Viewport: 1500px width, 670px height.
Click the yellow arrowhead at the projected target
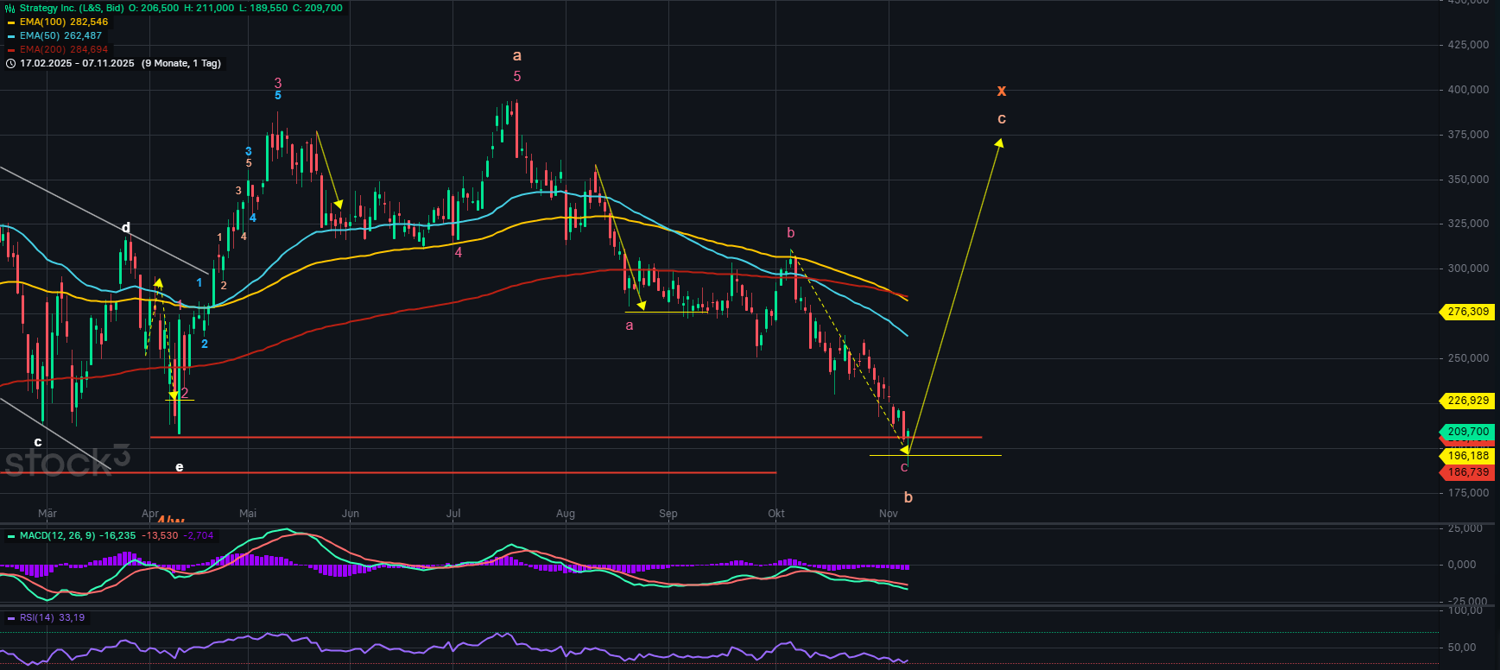coord(999,144)
